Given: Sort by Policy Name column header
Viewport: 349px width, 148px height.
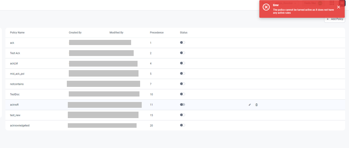Looking at the screenshot, I should pyautogui.click(x=17, y=32).
